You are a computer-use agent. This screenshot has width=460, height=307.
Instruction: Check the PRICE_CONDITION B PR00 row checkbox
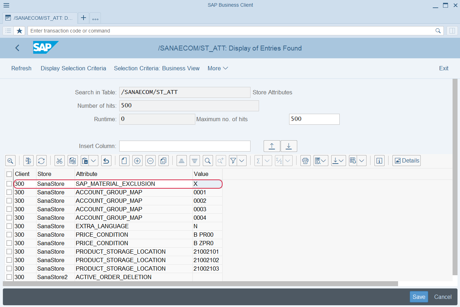pyautogui.click(x=9, y=235)
